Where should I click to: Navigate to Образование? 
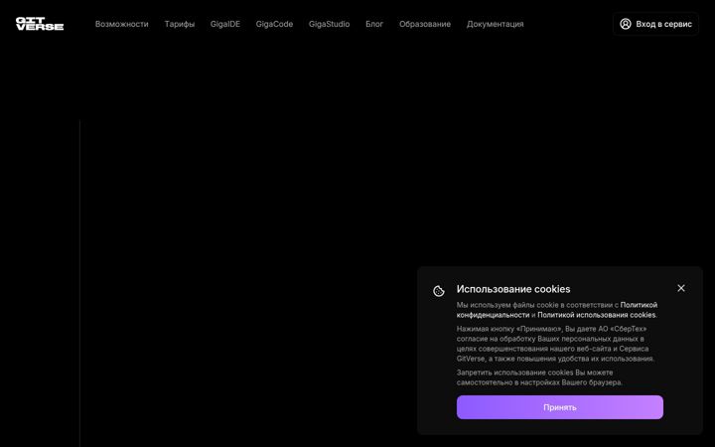pos(425,24)
